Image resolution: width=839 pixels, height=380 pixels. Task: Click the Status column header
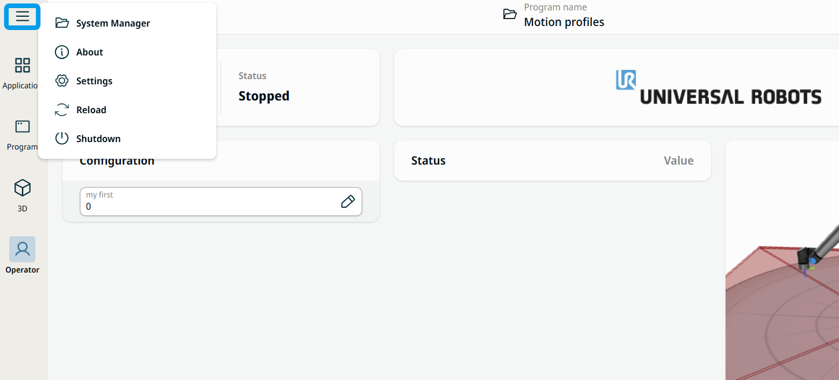[x=428, y=161]
